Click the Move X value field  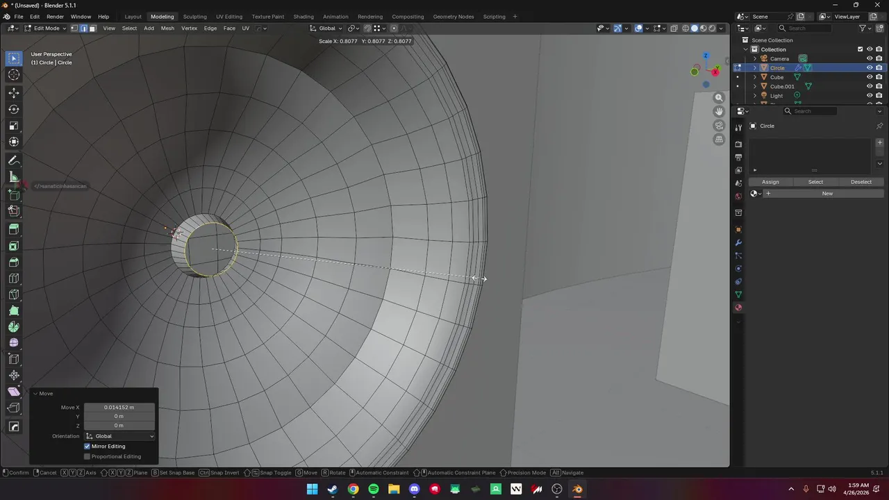pyautogui.click(x=119, y=408)
